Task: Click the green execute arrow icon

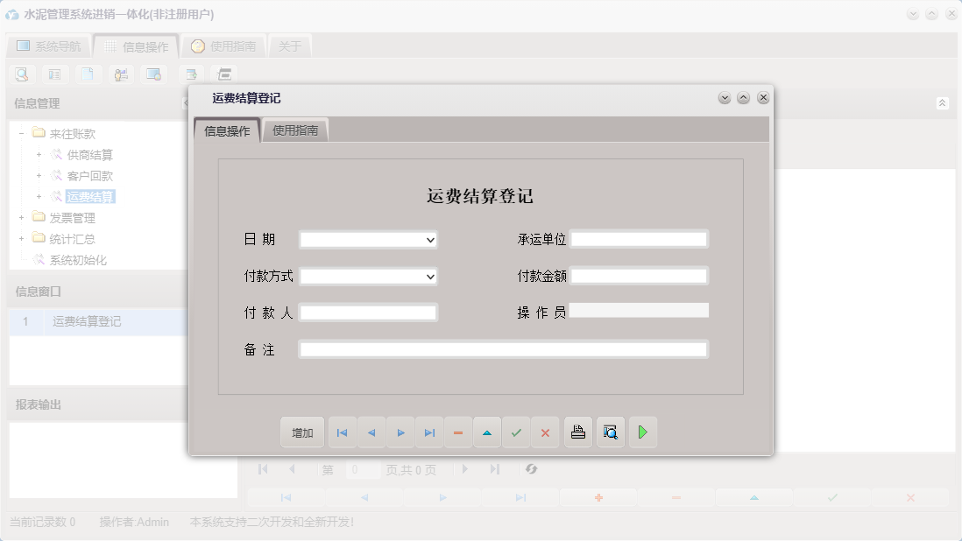Action: (642, 432)
